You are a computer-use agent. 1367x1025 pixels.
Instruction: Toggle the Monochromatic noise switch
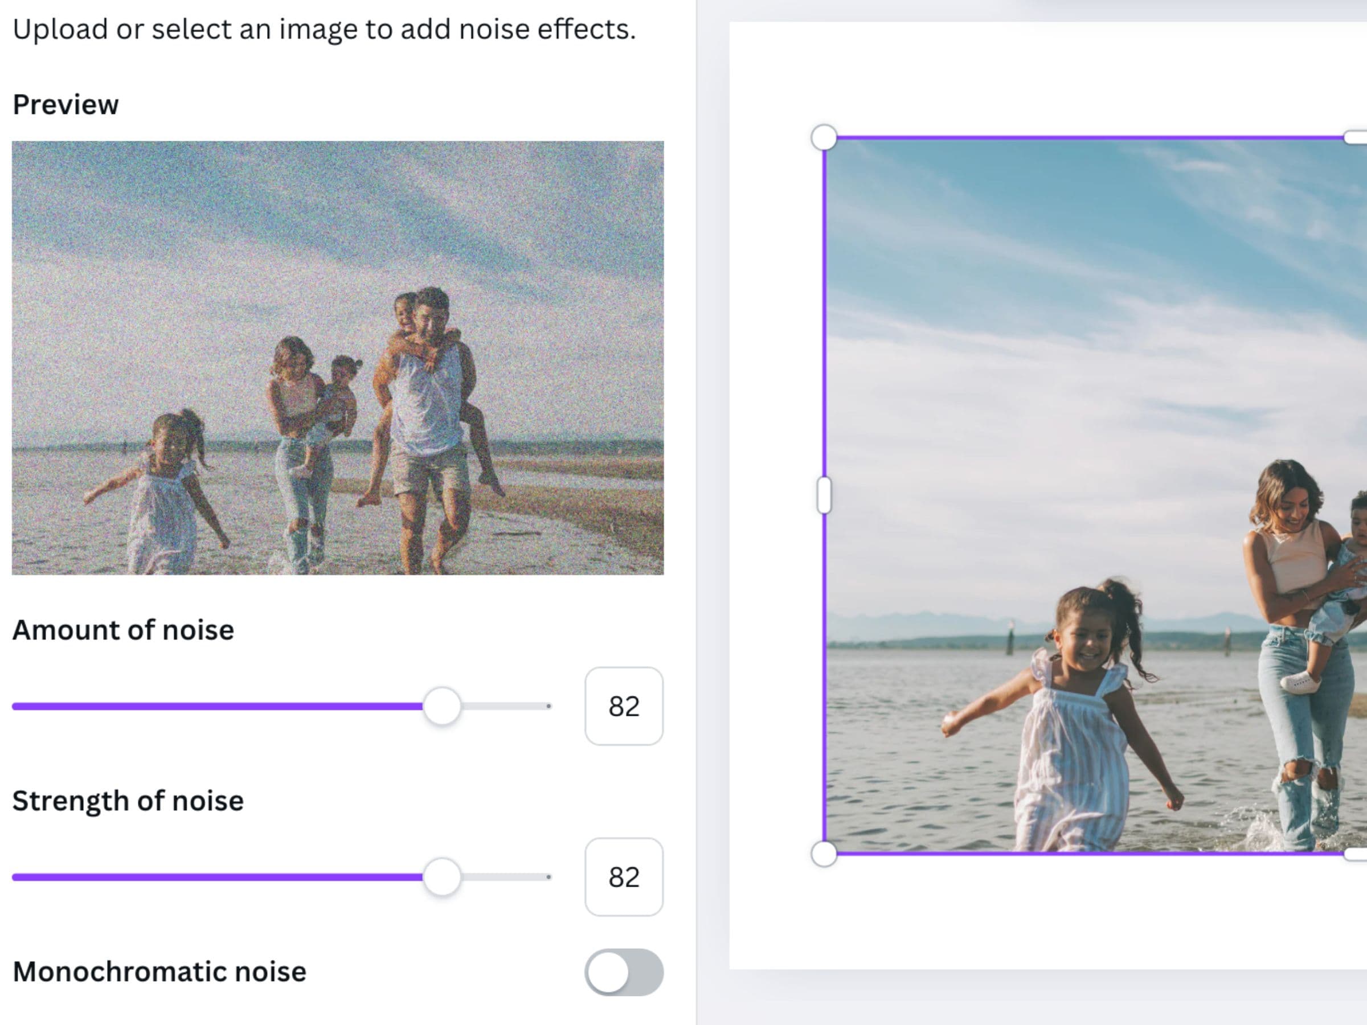pyautogui.click(x=624, y=972)
